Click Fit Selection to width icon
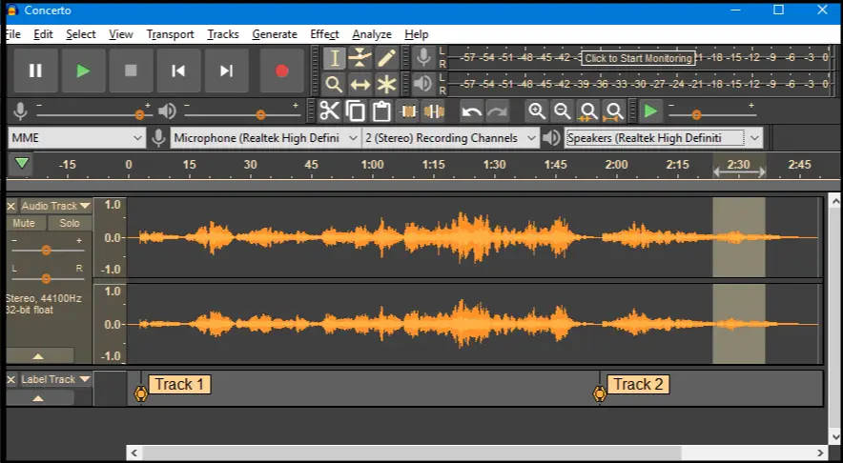 tap(588, 111)
